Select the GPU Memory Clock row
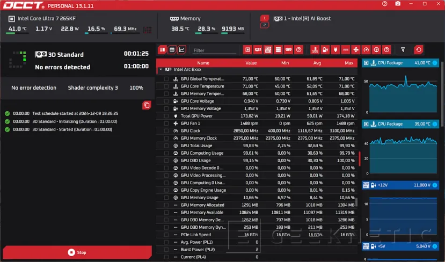 (257, 138)
